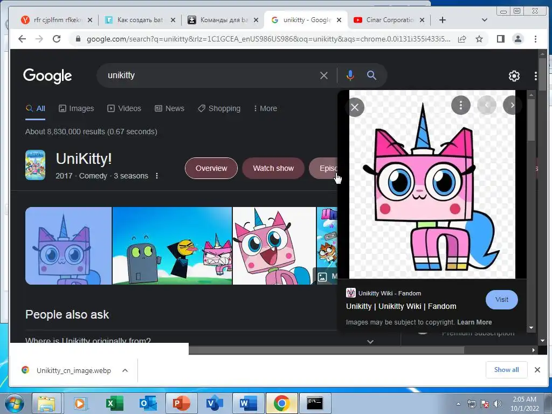Open the Chrome profile avatar

[518, 39]
